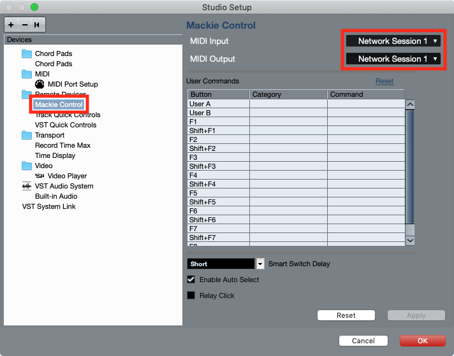This screenshot has height=356, width=454.
Task: Click the Category column header
Action: click(x=288, y=94)
